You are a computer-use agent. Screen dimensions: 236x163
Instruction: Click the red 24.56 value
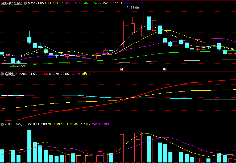(x=44, y=74)
